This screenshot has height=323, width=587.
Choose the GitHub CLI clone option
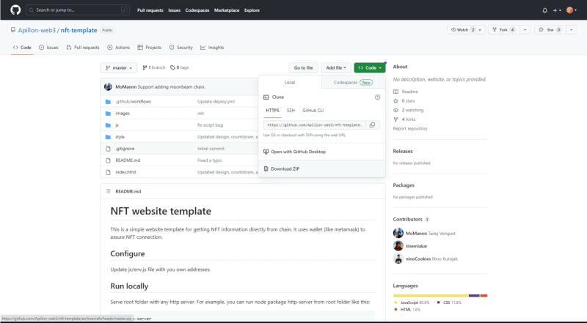tap(313, 111)
